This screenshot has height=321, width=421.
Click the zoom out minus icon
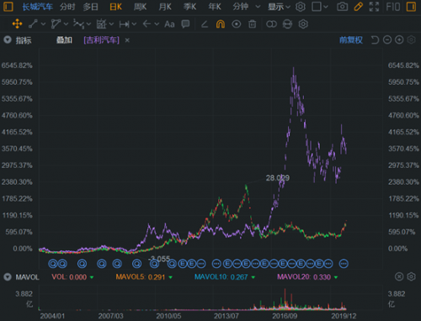387,40
